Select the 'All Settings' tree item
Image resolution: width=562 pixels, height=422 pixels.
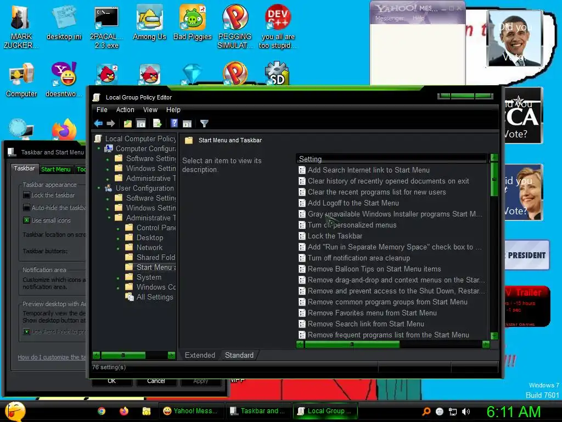[x=150, y=297]
